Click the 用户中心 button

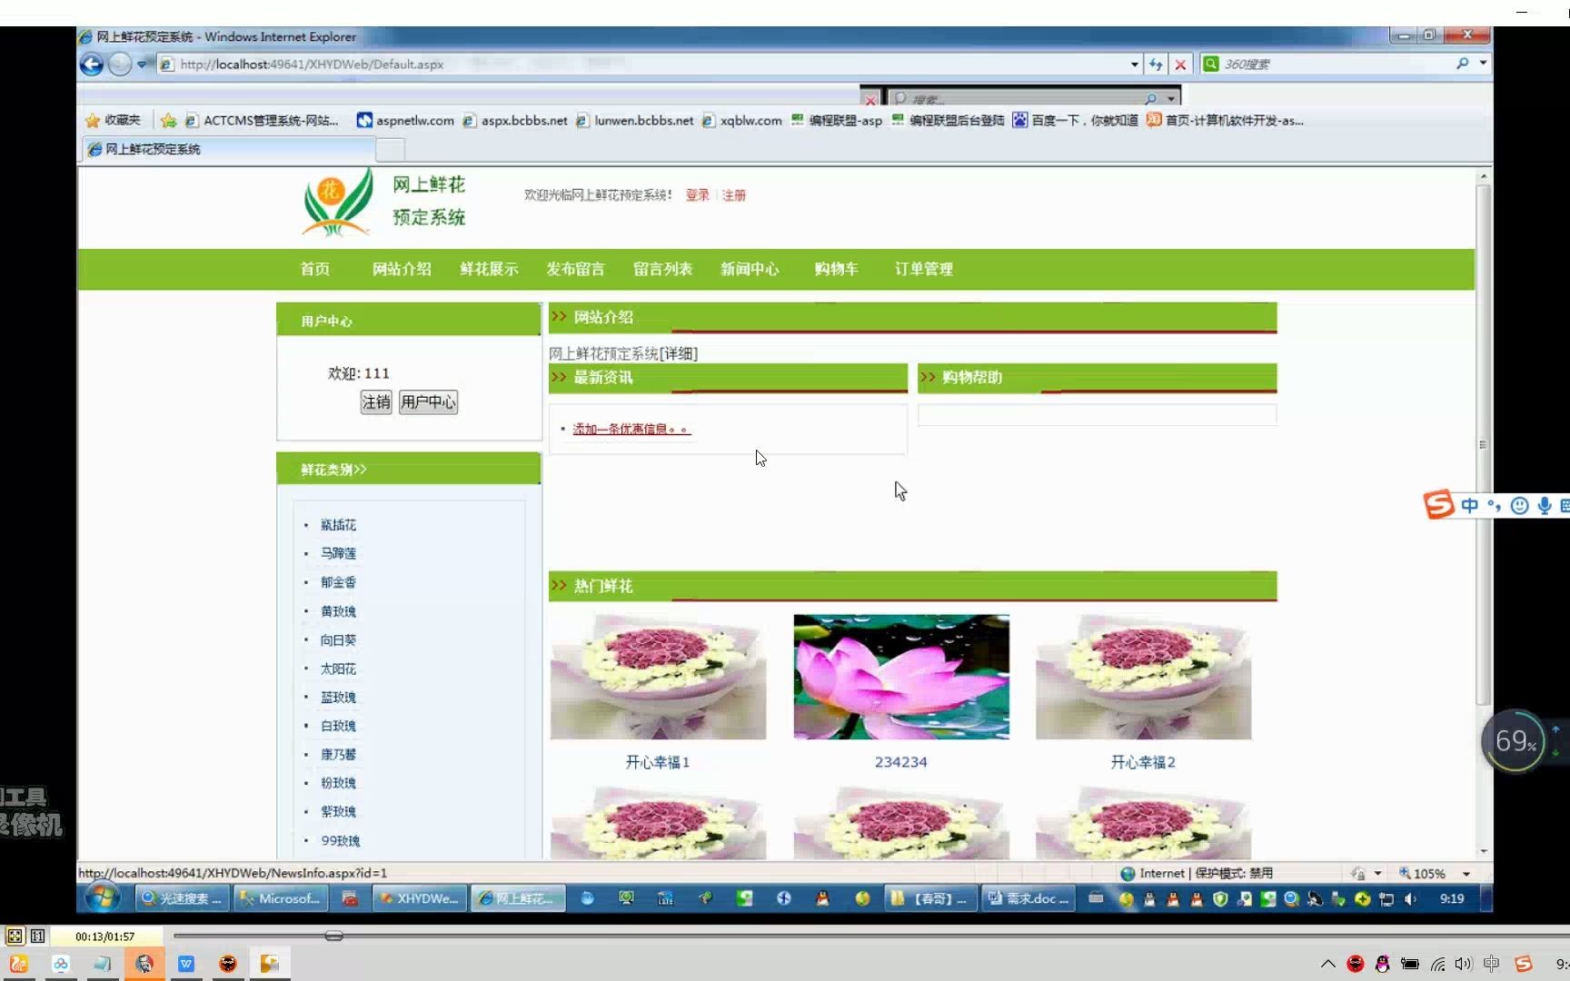click(x=428, y=402)
